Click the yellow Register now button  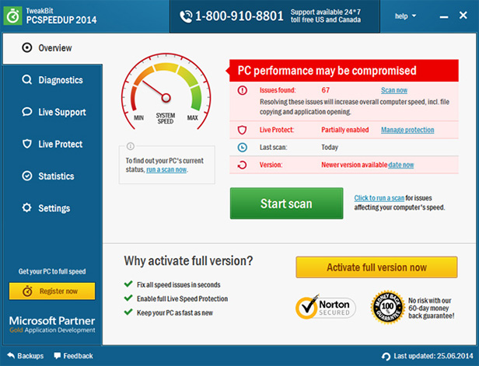(52, 291)
